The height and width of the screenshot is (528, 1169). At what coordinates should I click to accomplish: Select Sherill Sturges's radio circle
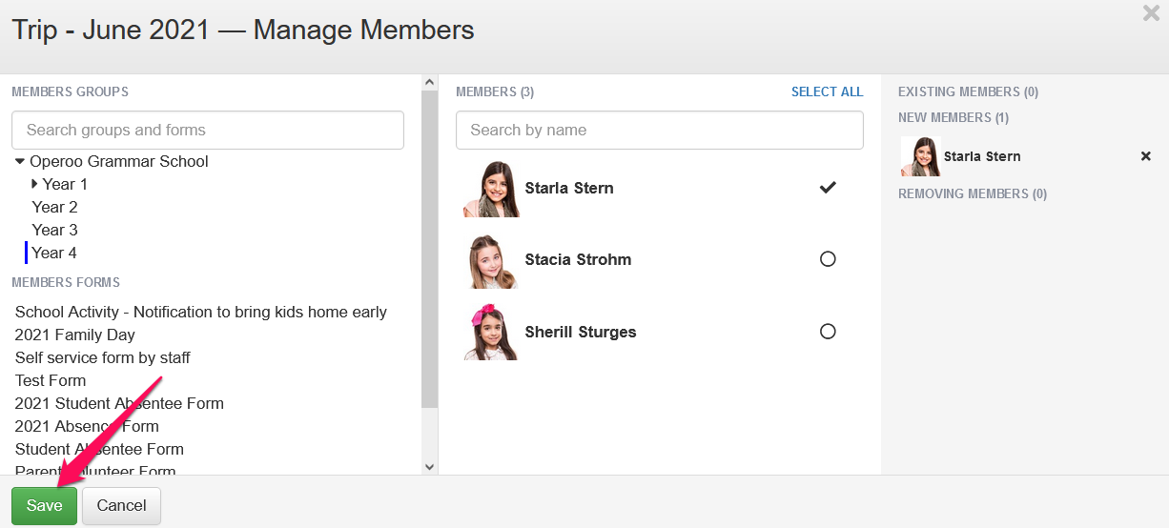[x=828, y=332]
